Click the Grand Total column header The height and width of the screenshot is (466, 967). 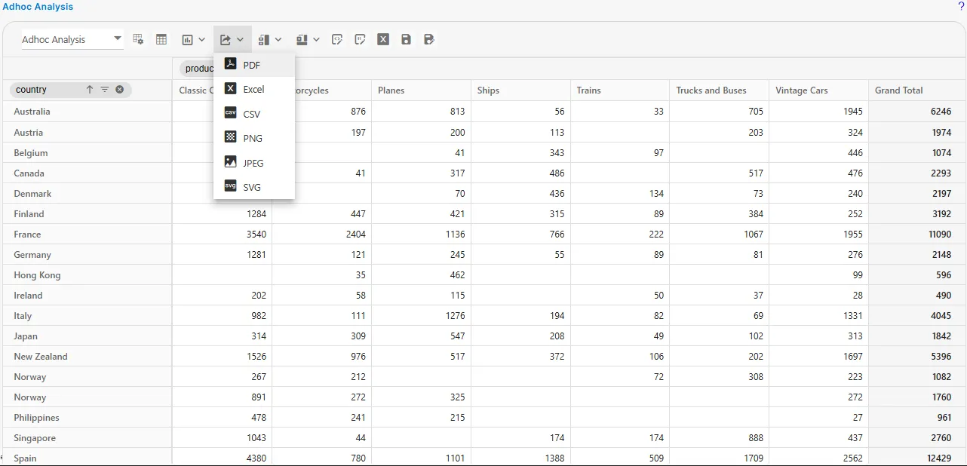898,90
